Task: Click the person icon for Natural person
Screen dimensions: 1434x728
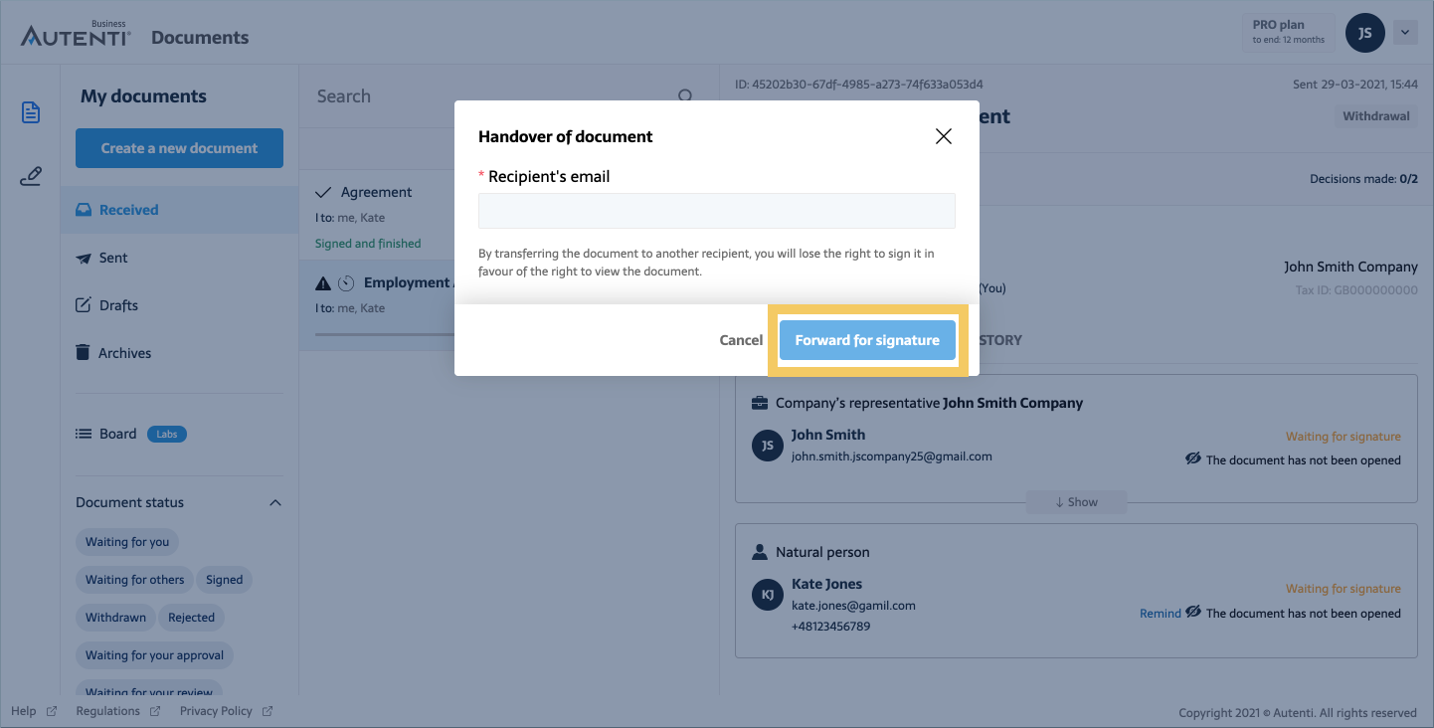Action: [760, 552]
